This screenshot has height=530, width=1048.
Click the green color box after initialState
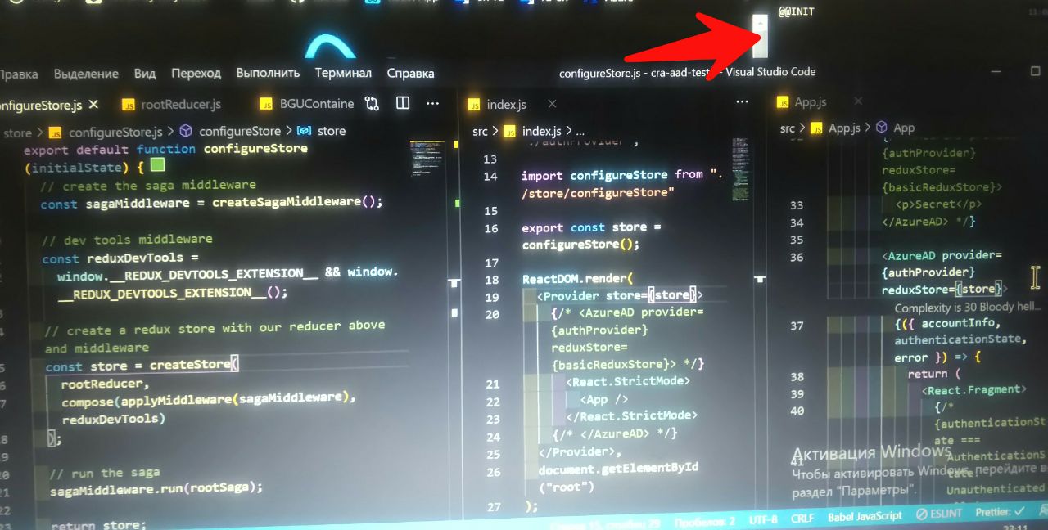click(x=157, y=166)
